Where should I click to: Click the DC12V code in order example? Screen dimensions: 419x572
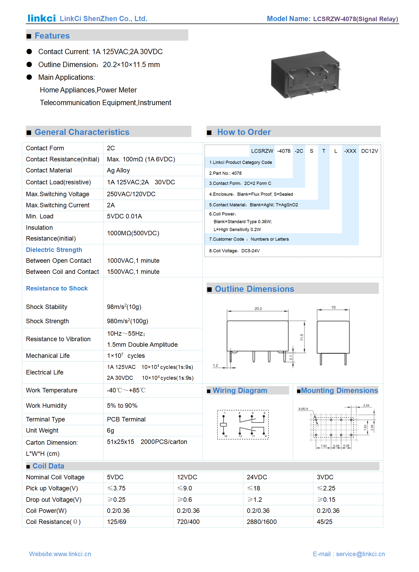click(369, 151)
